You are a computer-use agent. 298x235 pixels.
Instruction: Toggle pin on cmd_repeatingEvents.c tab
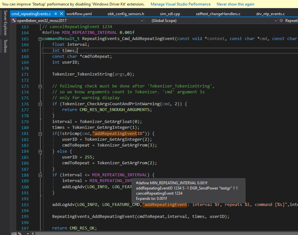coord(55,14)
